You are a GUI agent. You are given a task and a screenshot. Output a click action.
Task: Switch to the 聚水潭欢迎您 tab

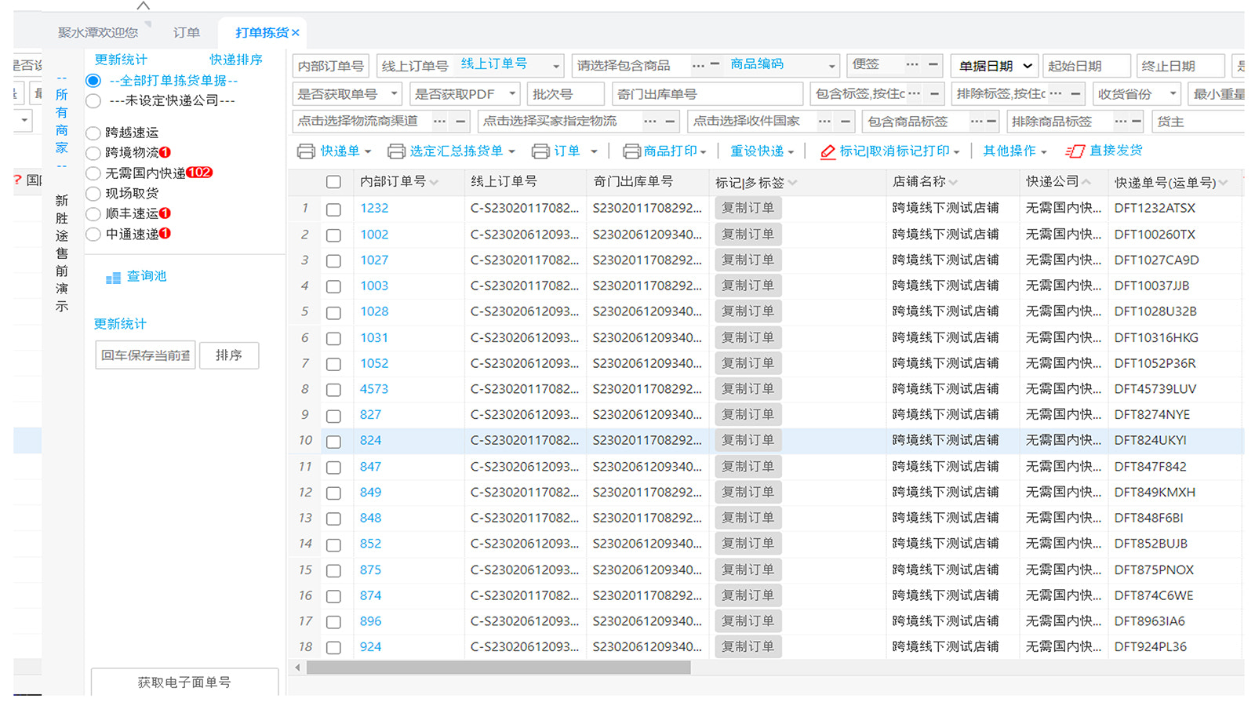click(97, 33)
